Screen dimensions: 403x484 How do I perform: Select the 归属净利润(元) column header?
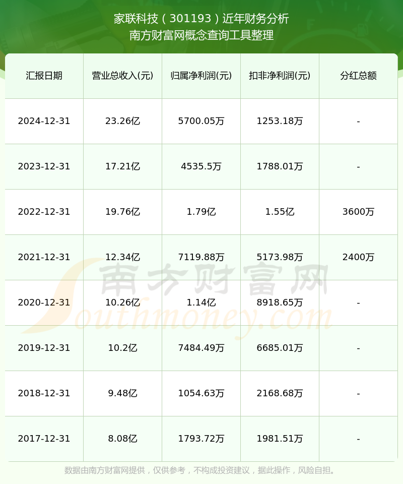tap(201, 76)
